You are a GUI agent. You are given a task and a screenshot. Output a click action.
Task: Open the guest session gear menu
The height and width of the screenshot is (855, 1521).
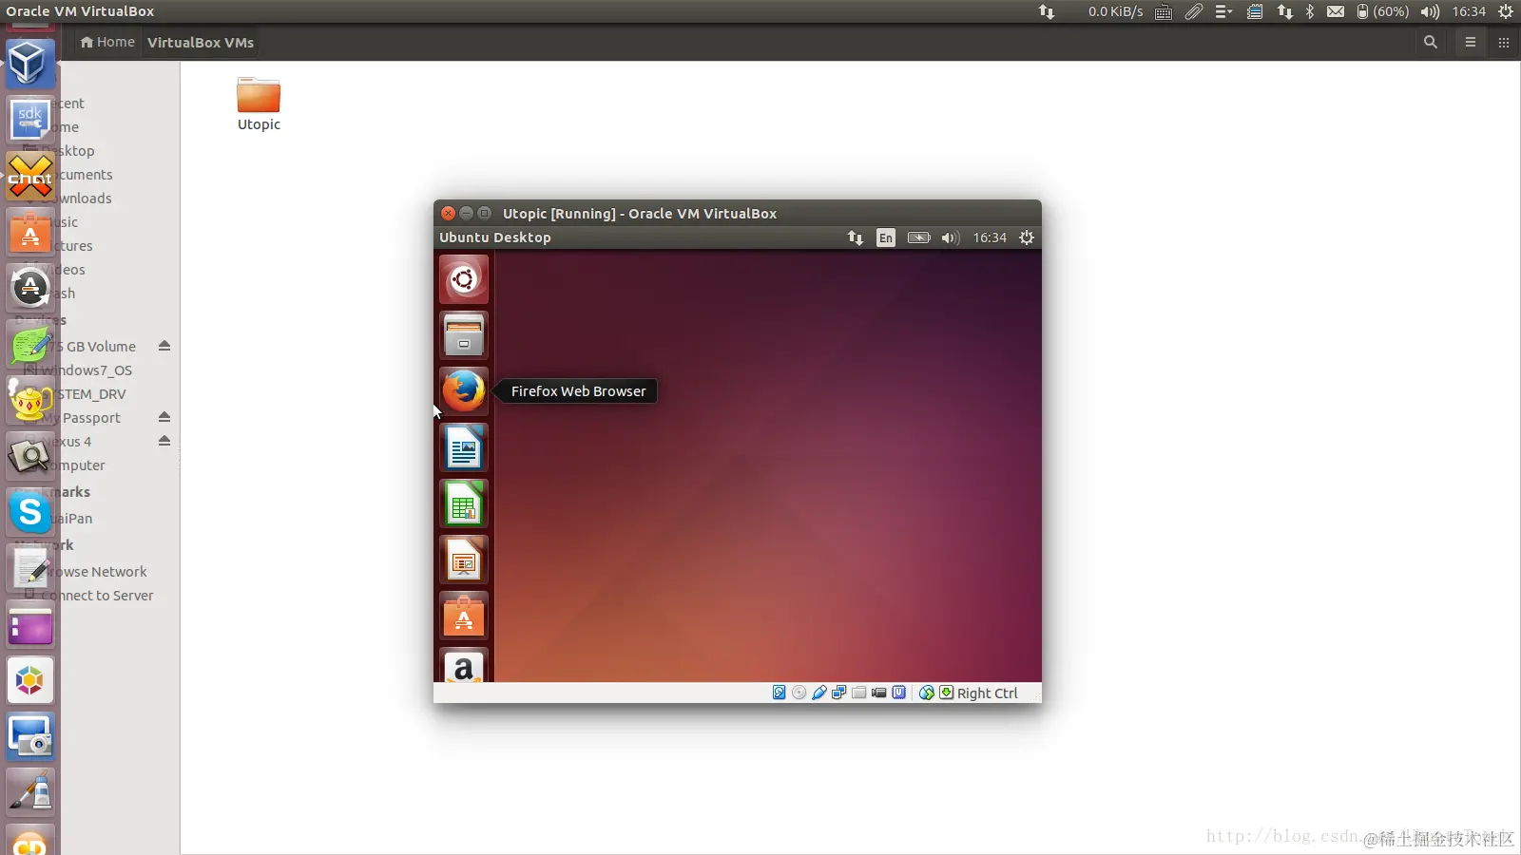(x=1027, y=237)
